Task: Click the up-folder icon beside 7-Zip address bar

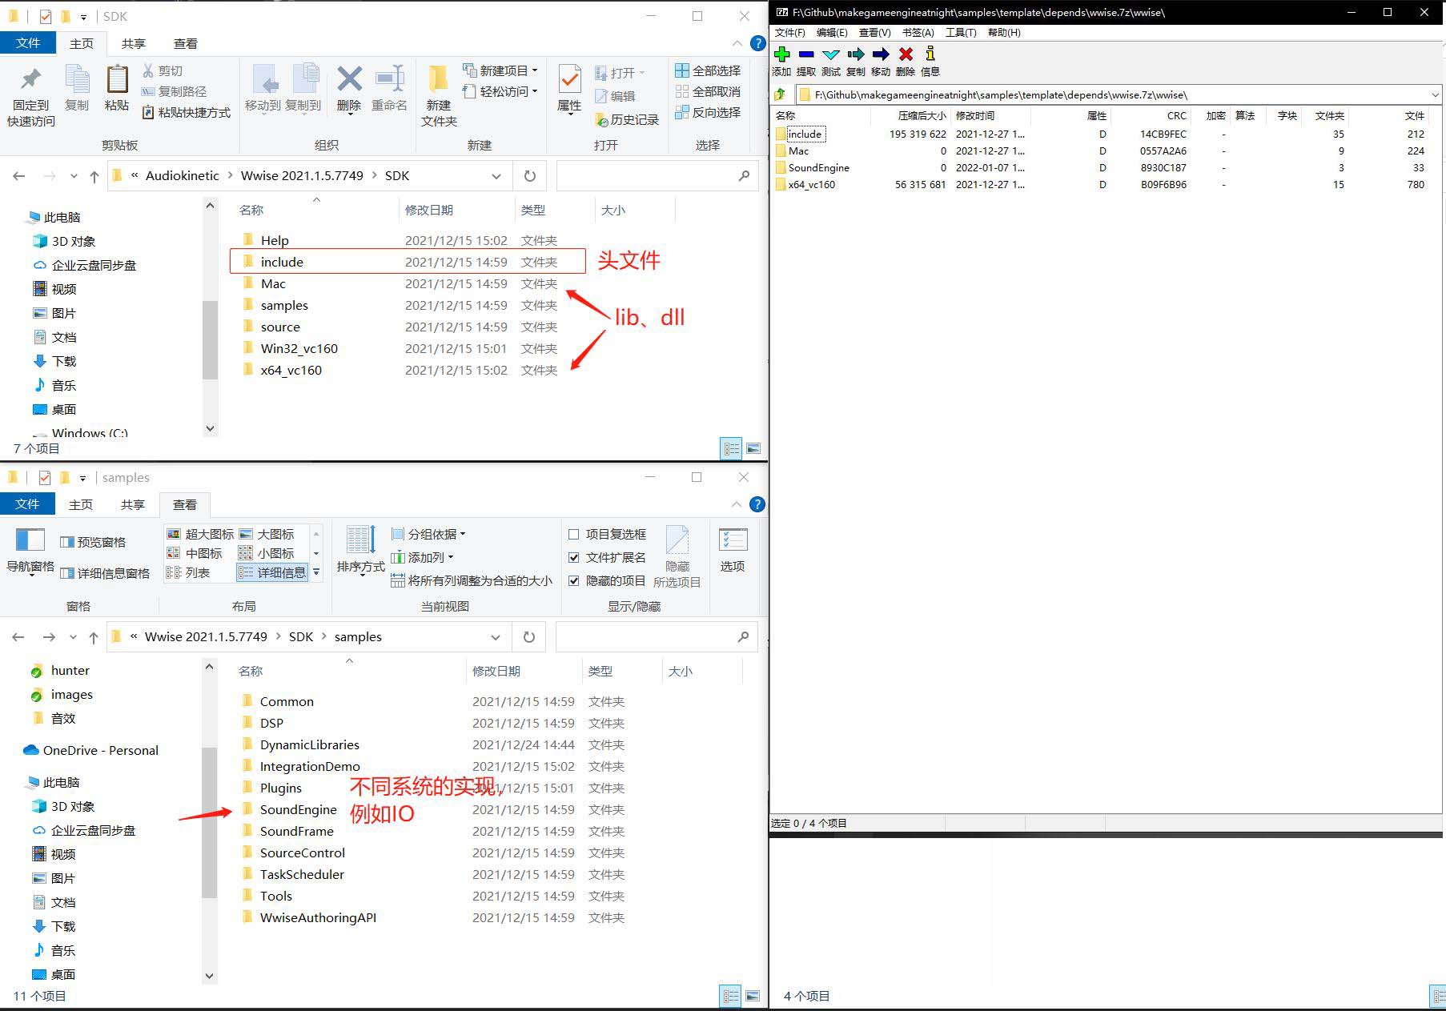Action: point(780,94)
